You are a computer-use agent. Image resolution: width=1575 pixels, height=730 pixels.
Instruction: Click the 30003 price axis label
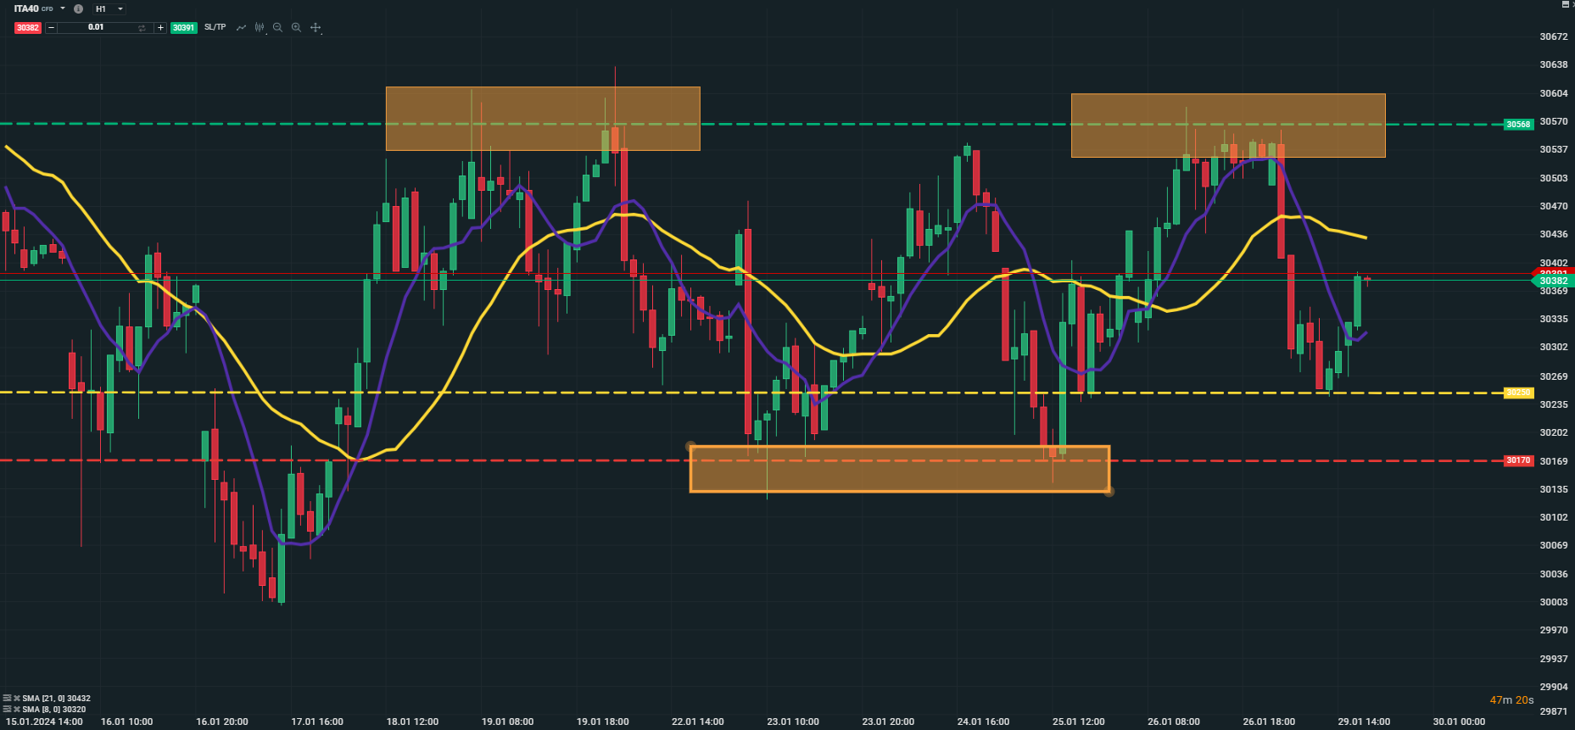[x=1554, y=602]
